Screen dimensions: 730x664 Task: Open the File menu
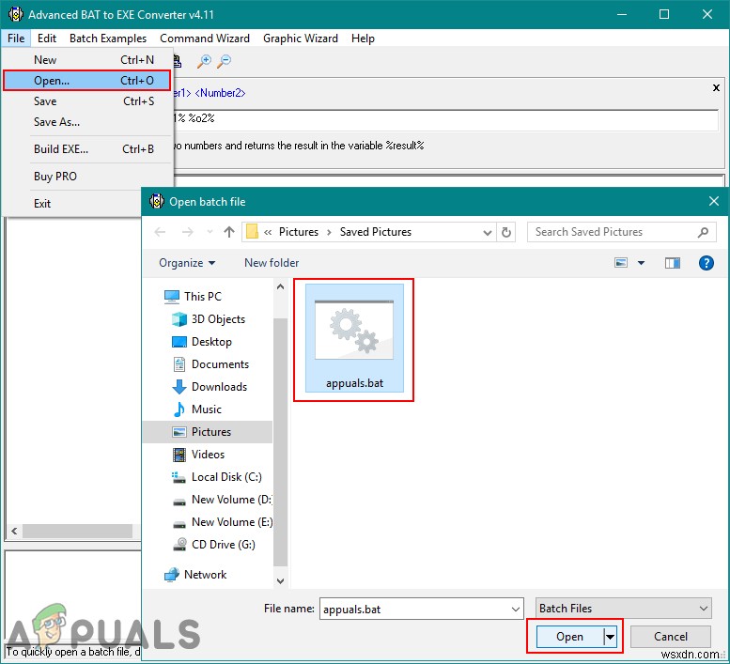pos(16,39)
